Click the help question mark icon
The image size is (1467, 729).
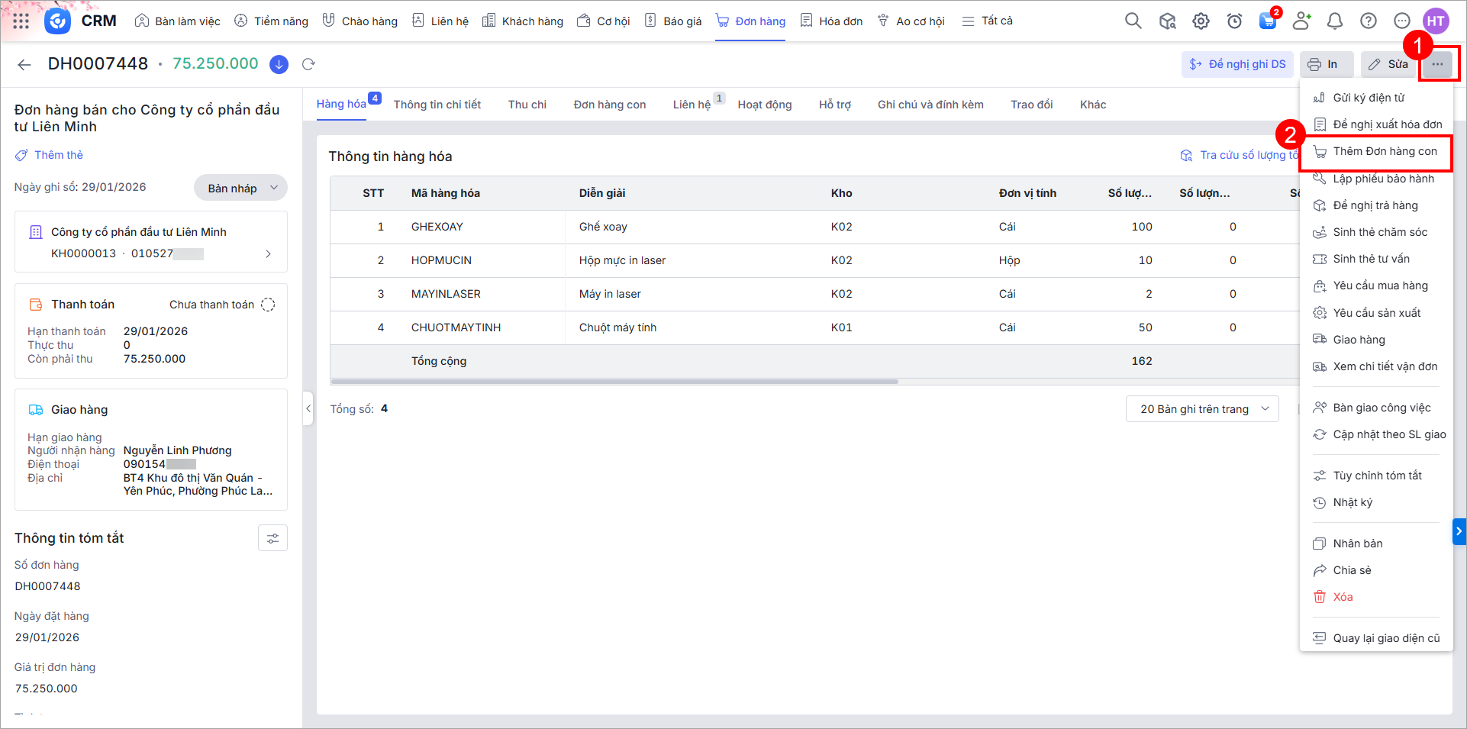pos(1368,21)
